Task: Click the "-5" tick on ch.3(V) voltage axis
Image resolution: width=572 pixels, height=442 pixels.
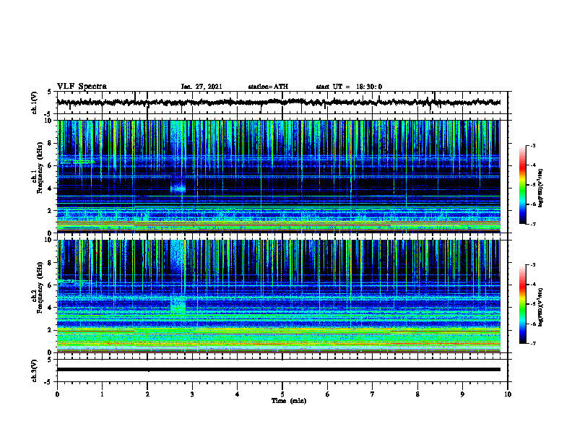Action: 48,382
